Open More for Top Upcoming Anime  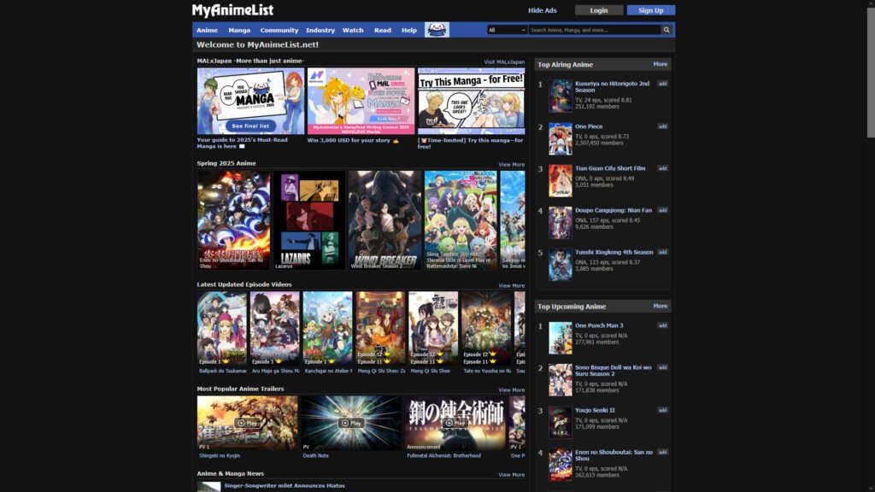pos(661,307)
